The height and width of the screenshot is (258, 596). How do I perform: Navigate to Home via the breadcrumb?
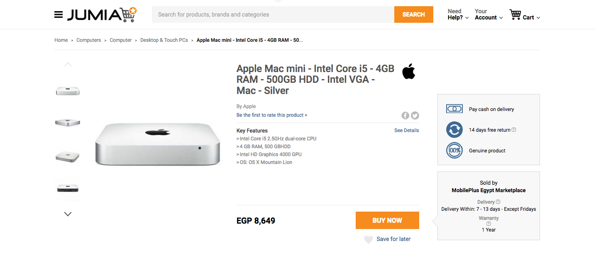click(61, 40)
